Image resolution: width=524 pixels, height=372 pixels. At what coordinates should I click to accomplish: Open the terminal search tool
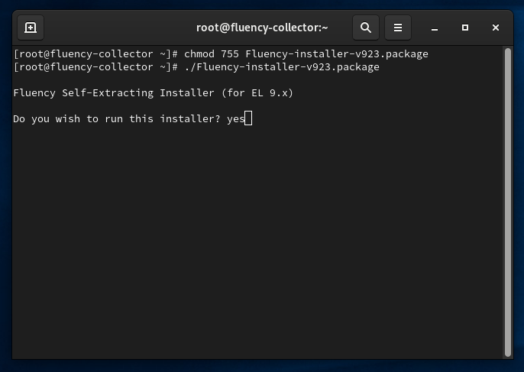366,27
